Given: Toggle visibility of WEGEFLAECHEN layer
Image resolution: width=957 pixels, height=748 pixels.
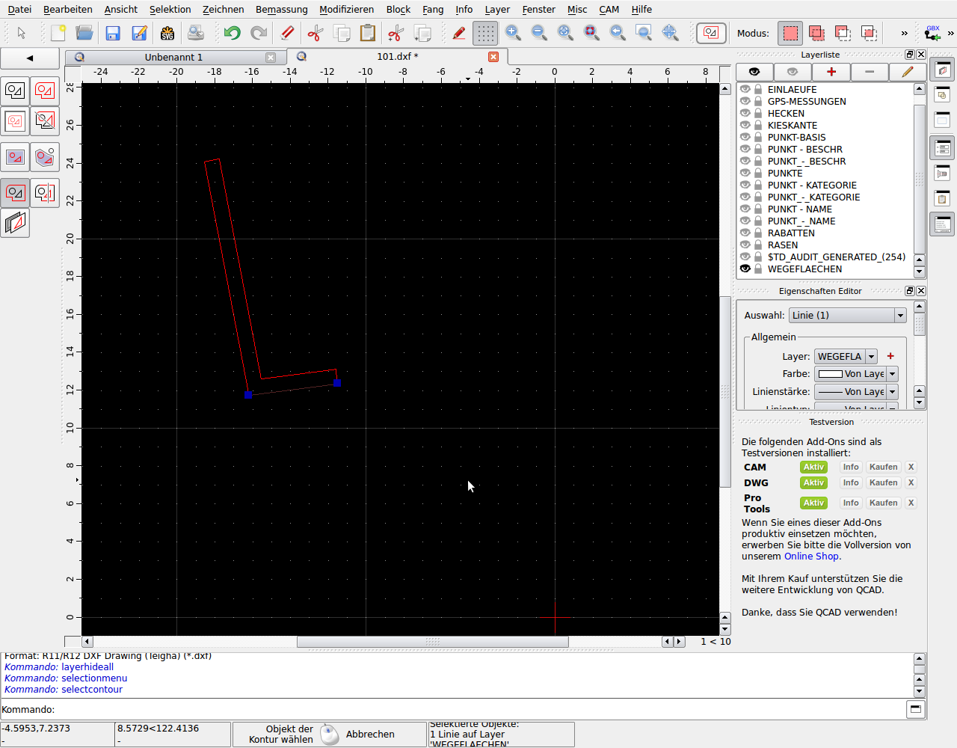Looking at the screenshot, I should coord(745,269).
